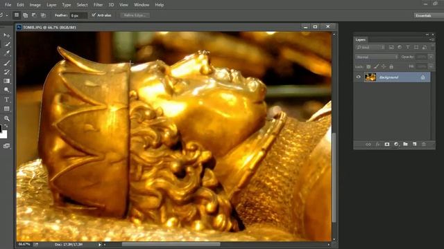Choose Intersect with selection mode

43,15
